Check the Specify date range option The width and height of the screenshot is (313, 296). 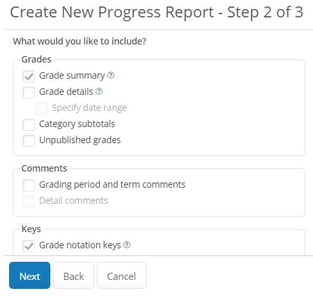click(41, 108)
